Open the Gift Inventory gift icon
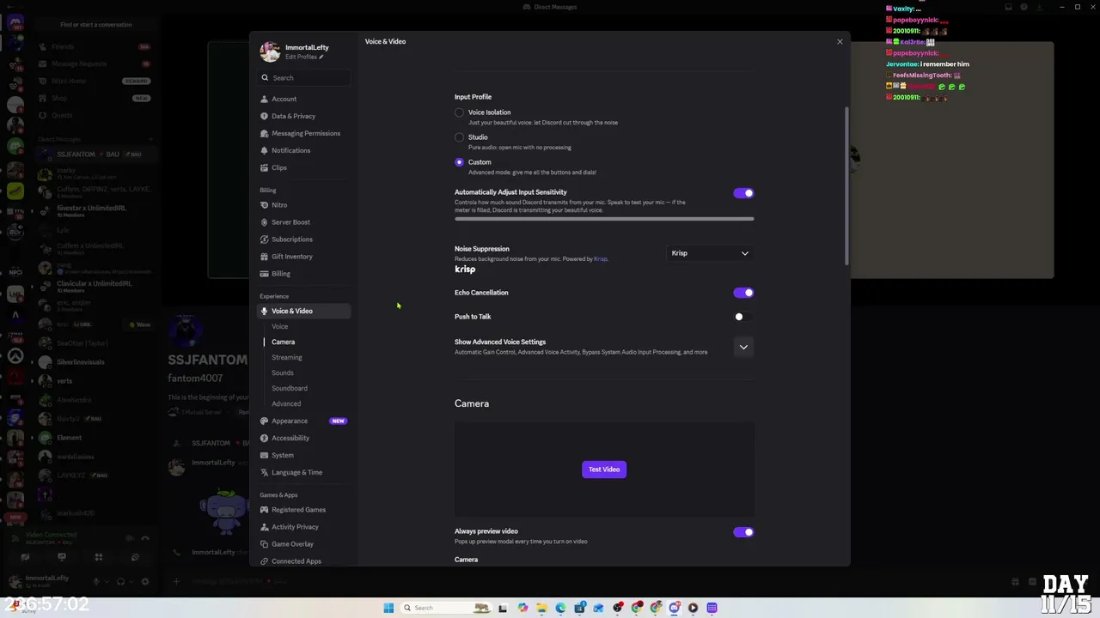Screen dimensions: 1100x618 click(265, 257)
